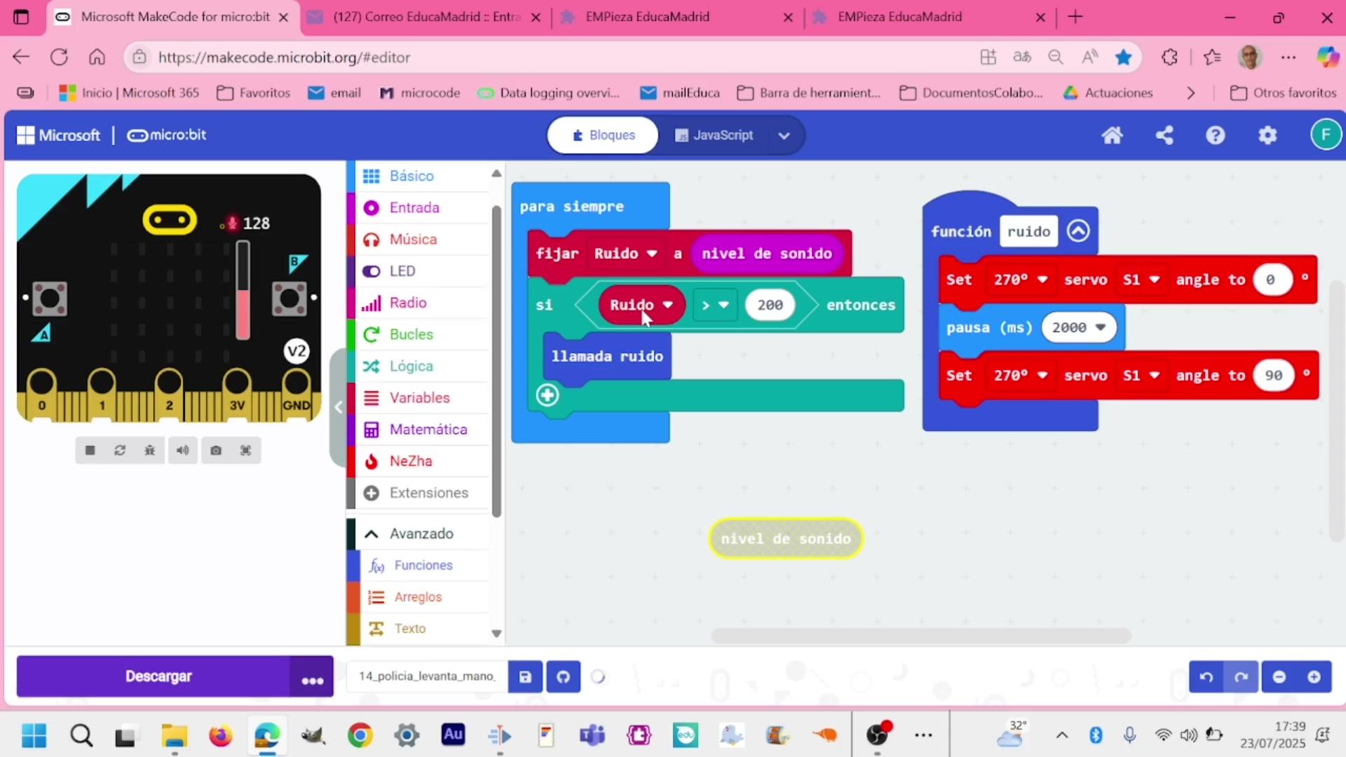
Task: Click the Descargar button
Action: (158, 677)
